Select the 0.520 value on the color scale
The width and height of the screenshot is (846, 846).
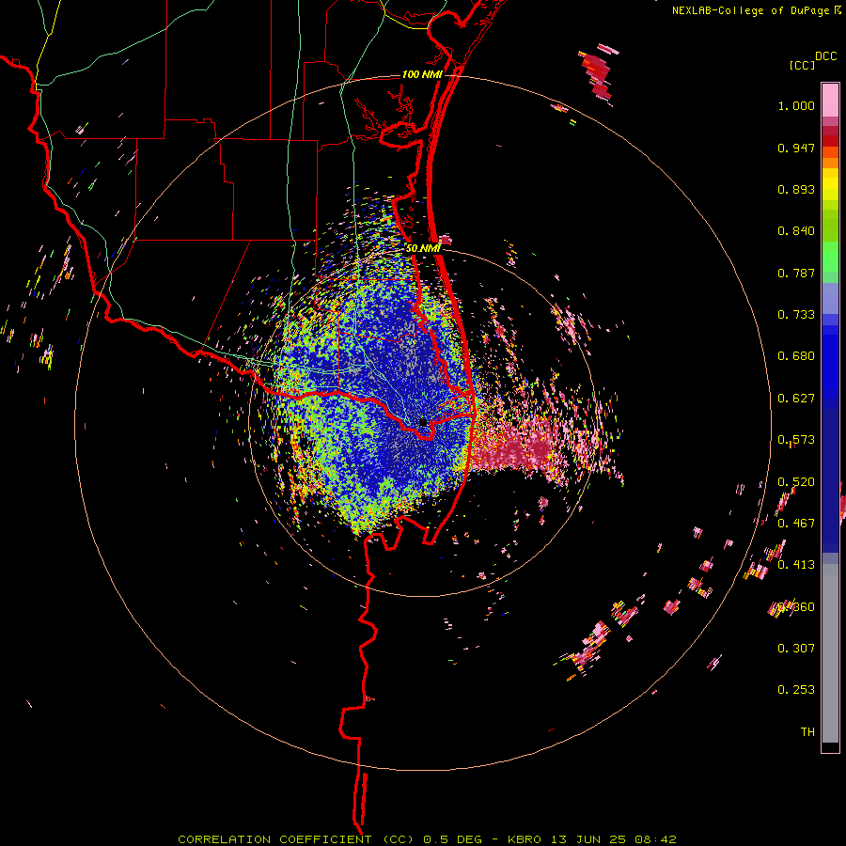[796, 482]
